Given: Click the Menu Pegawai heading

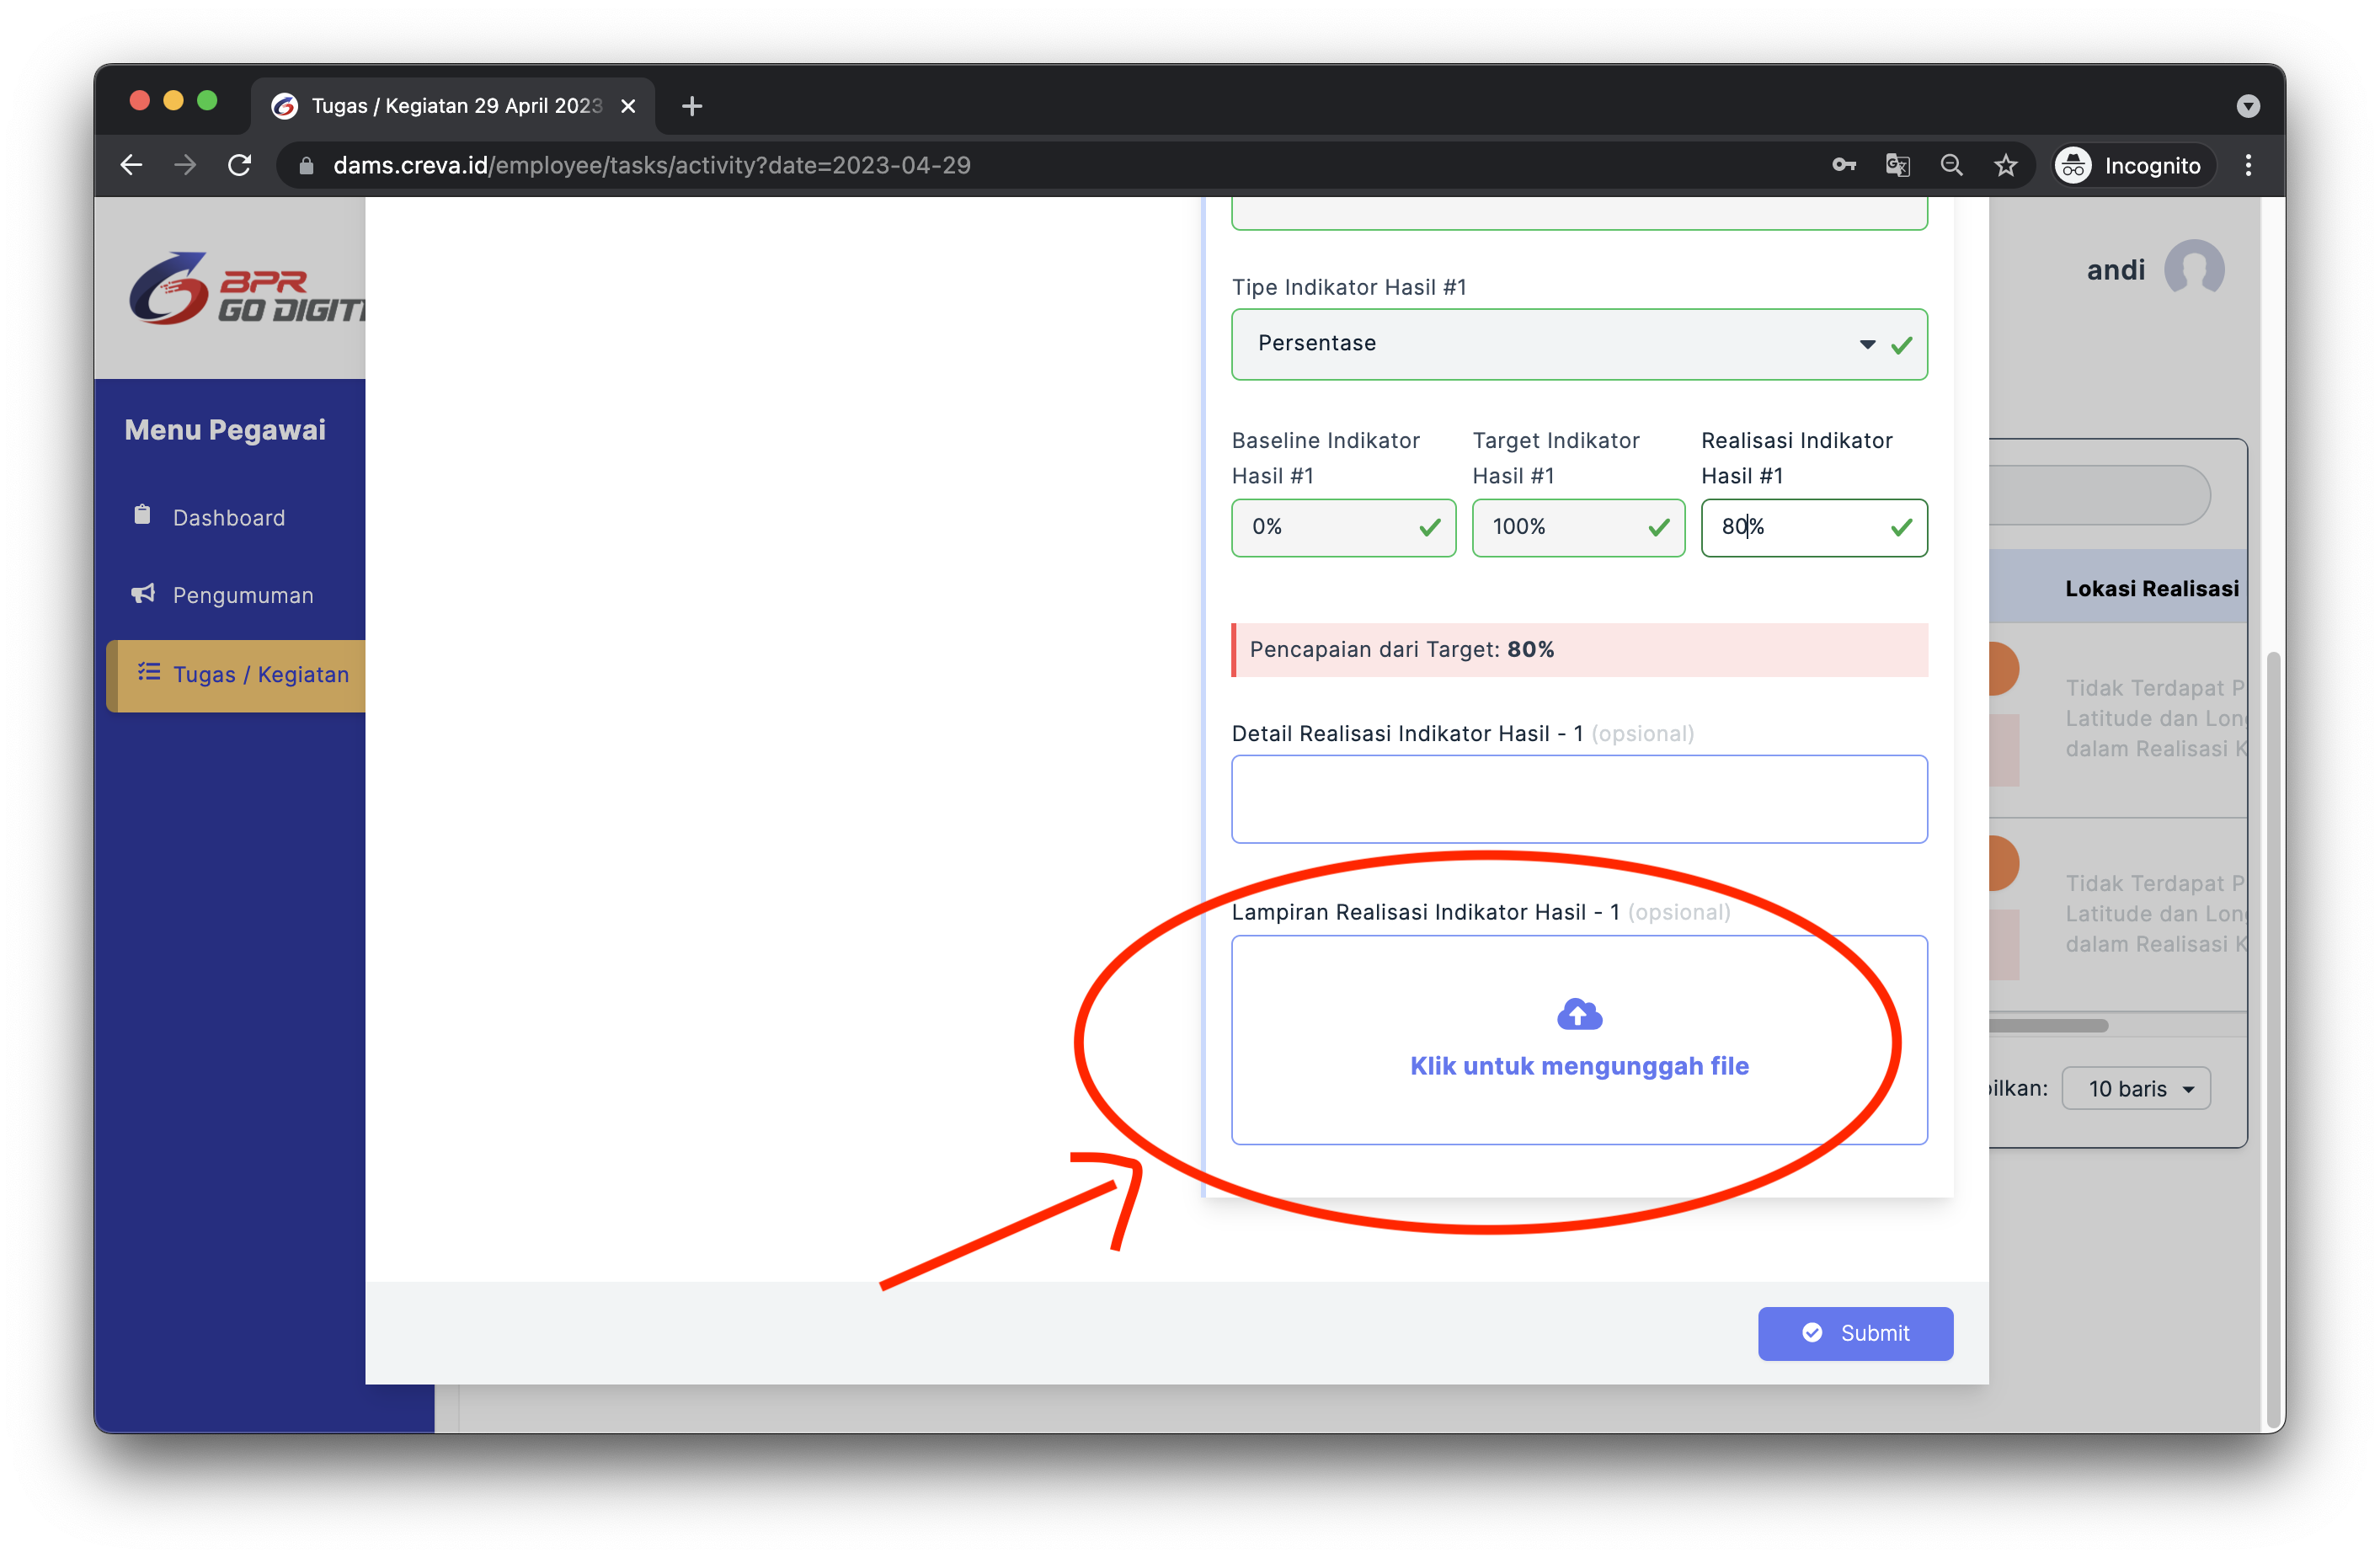Looking at the screenshot, I should tap(225, 430).
